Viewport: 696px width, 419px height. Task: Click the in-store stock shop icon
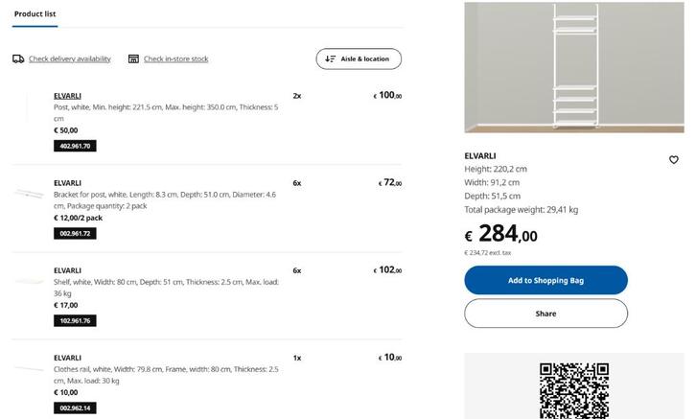(x=133, y=58)
